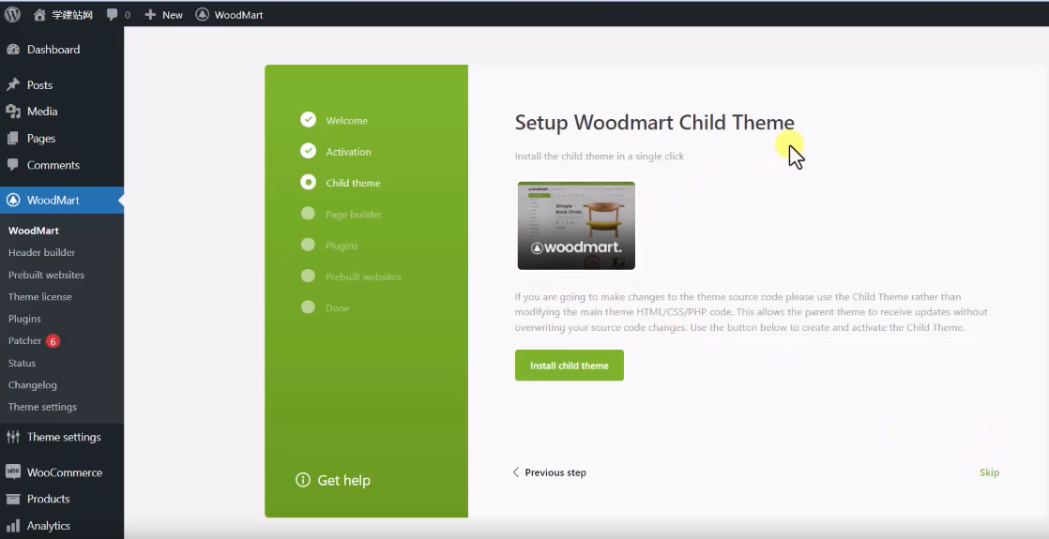The height and width of the screenshot is (539, 1049).
Task: Click New in the admin bar
Action: tap(172, 15)
